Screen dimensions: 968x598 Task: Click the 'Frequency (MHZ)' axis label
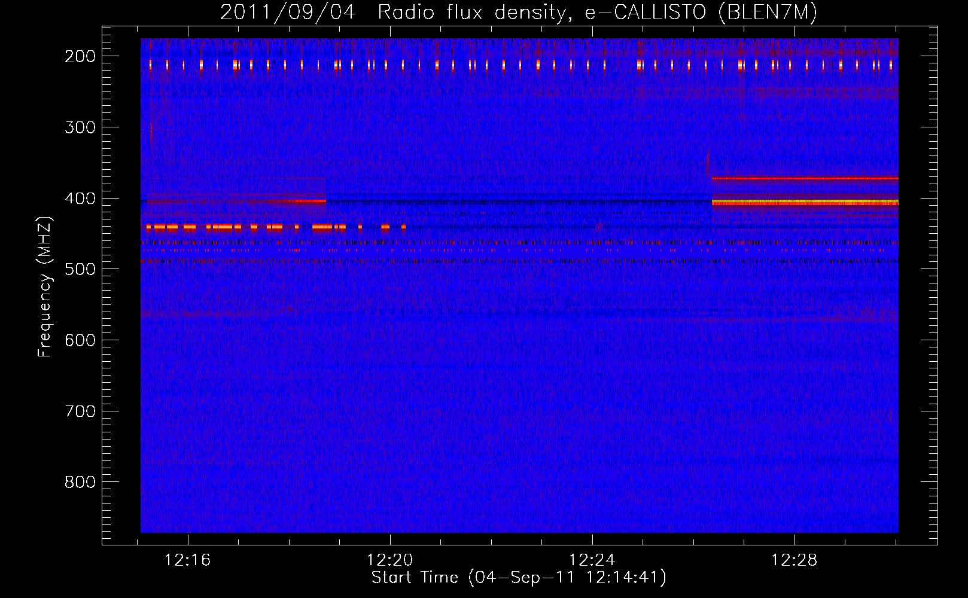(45, 286)
